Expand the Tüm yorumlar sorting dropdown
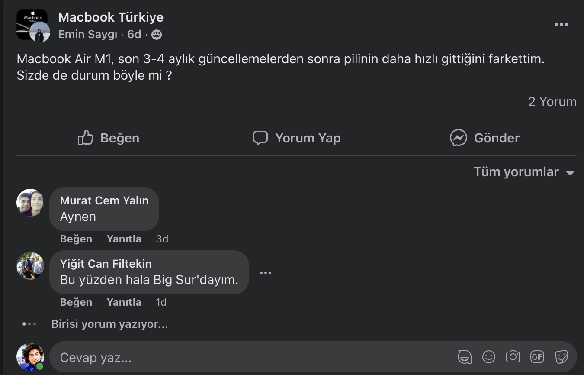This screenshot has height=375, width=584. pos(524,172)
